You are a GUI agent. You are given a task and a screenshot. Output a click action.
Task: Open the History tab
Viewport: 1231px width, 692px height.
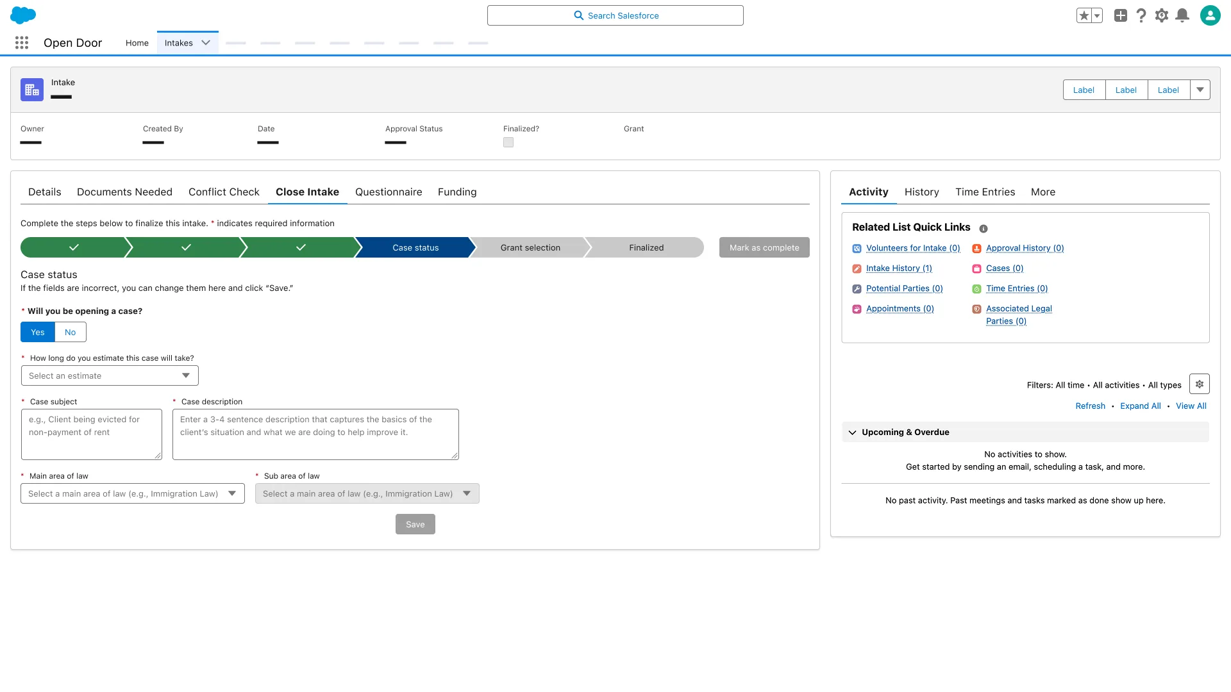(x=921, y=192)
